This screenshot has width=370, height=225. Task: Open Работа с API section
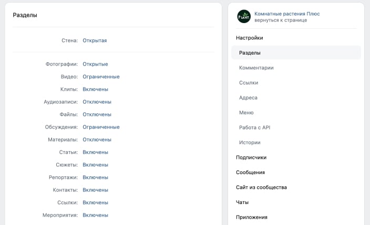point(254,127)
